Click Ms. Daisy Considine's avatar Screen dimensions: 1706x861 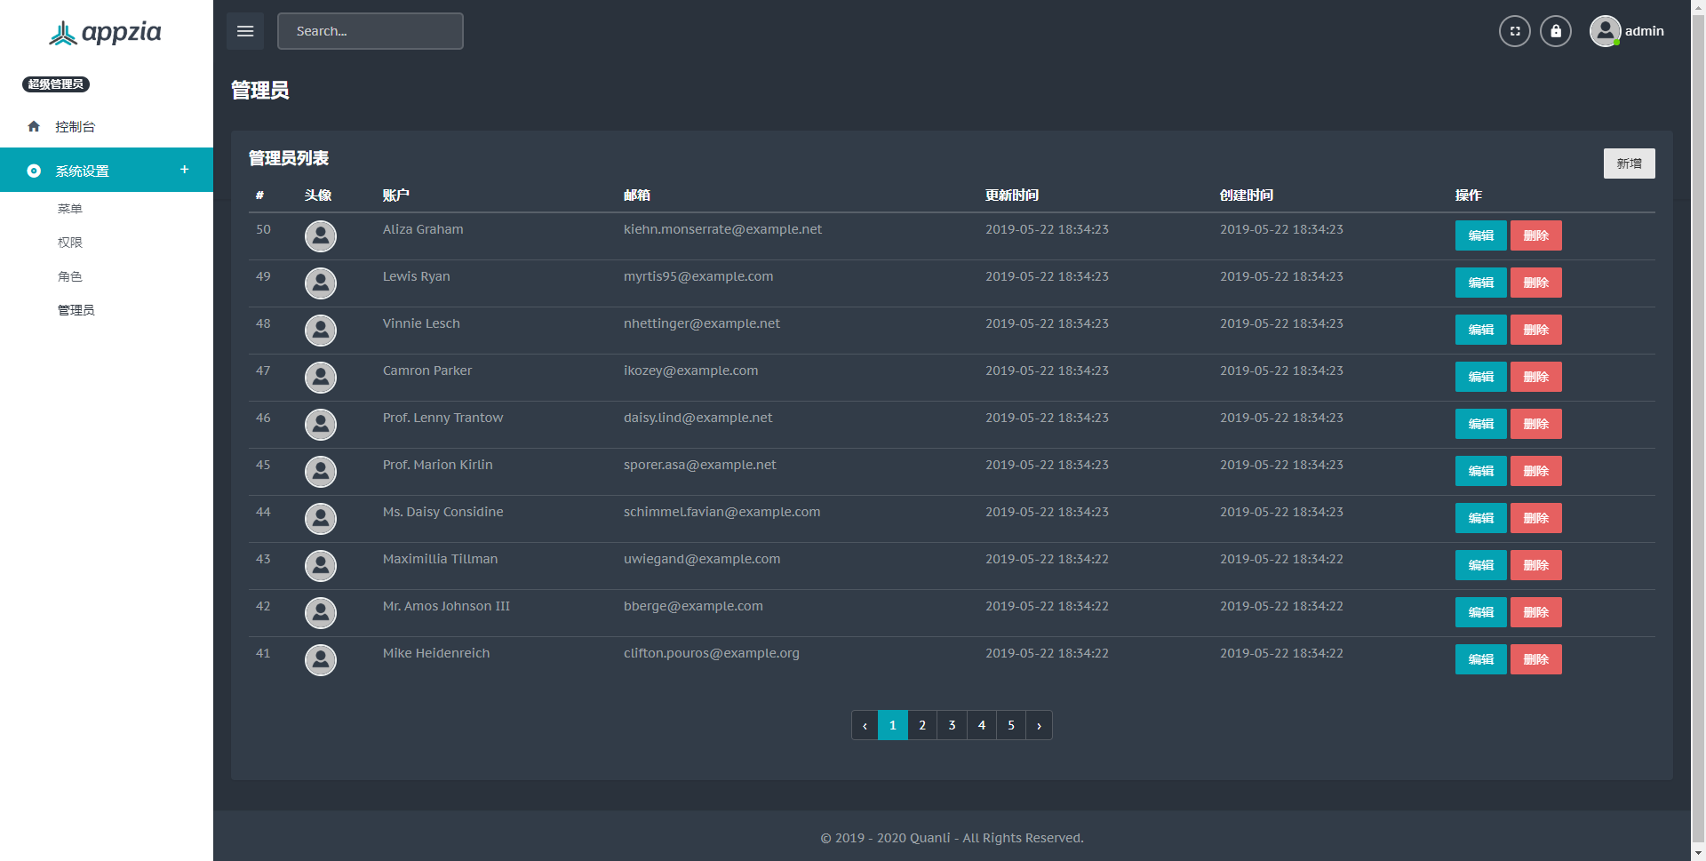point(321,519)
